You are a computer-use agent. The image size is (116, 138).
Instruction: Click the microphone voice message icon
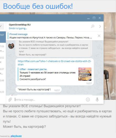pos(97,100)
